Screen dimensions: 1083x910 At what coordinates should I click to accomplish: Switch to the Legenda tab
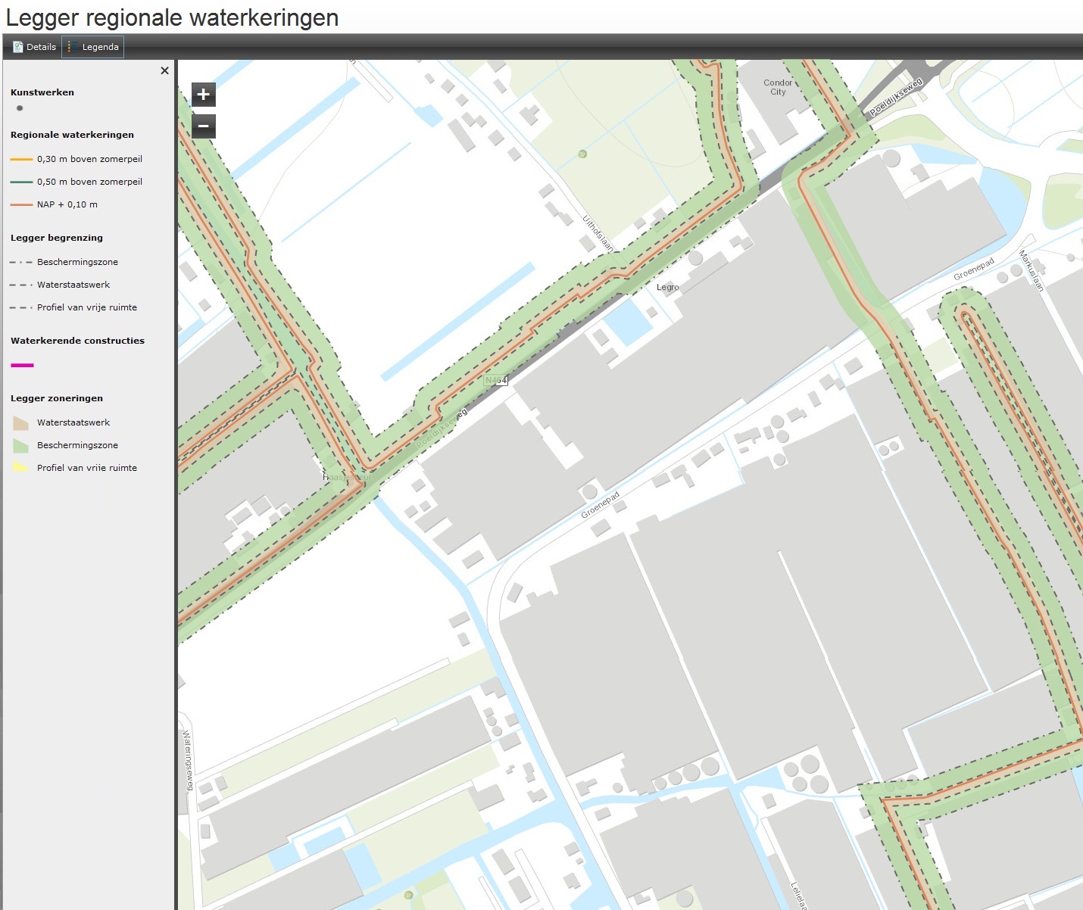(x=93, y=47)
